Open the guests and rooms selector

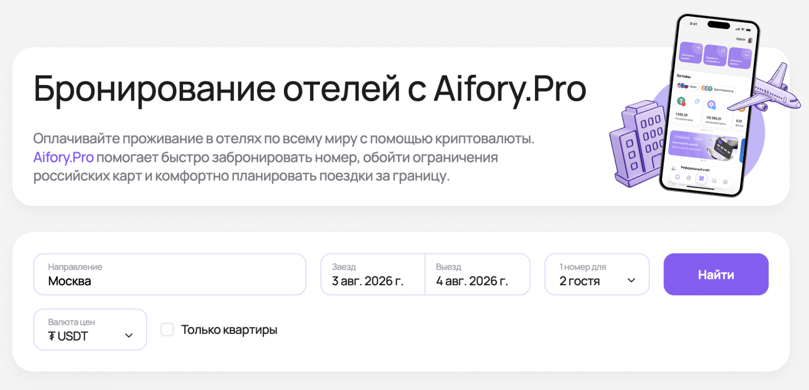[597, 274]
